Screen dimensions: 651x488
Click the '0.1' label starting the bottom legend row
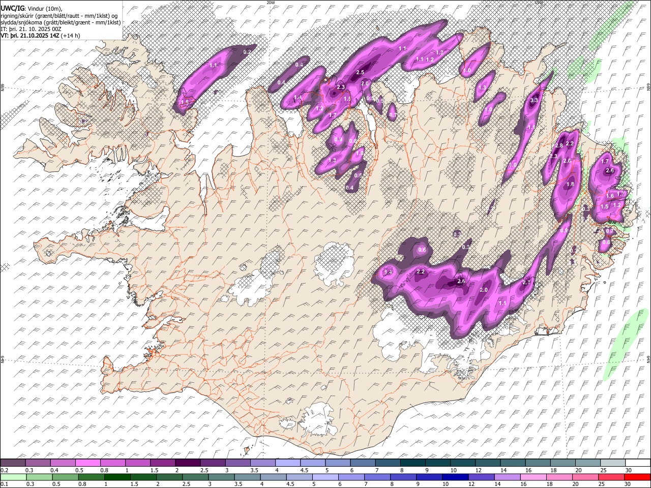pyautogui.click(x=4, y=484)
